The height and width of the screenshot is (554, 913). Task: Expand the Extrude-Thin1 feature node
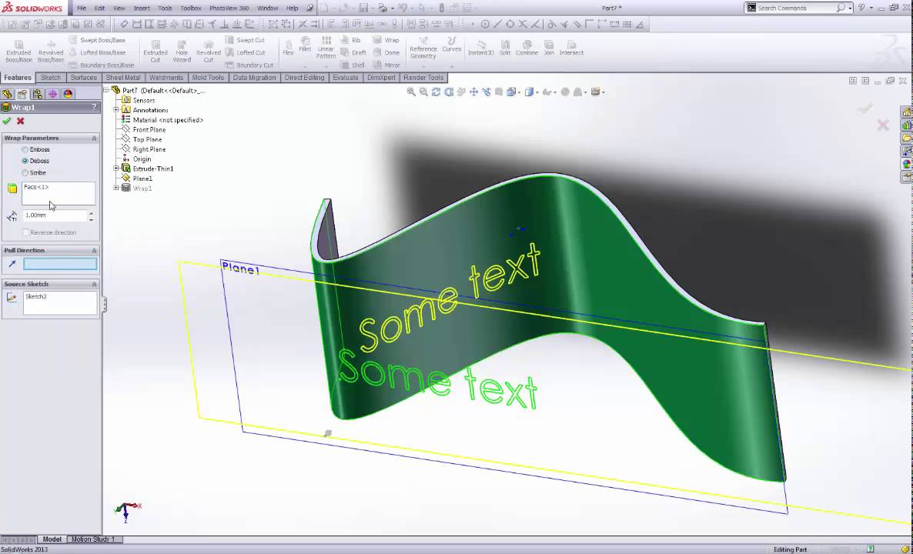click(x=115, y=168)
